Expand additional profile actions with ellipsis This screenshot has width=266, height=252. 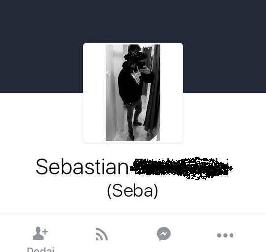pos(225,235)
